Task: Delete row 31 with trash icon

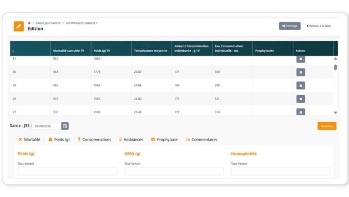Action: point(300,59)
